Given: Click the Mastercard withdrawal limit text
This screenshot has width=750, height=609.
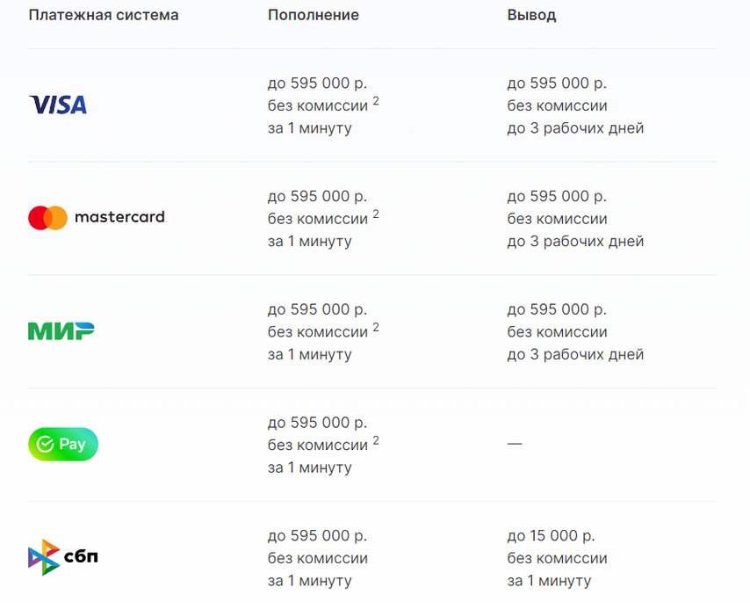Looking at the screenshot, I should [x=557, y=196].
